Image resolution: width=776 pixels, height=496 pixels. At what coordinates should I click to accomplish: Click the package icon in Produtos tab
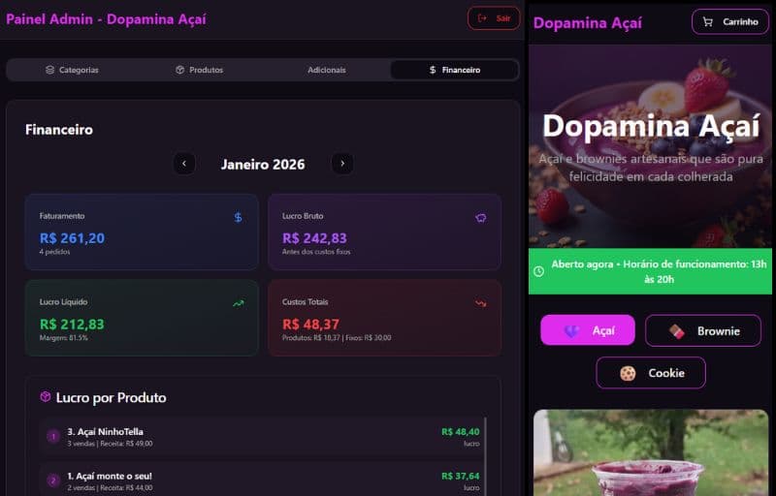(x=180, y=70)
